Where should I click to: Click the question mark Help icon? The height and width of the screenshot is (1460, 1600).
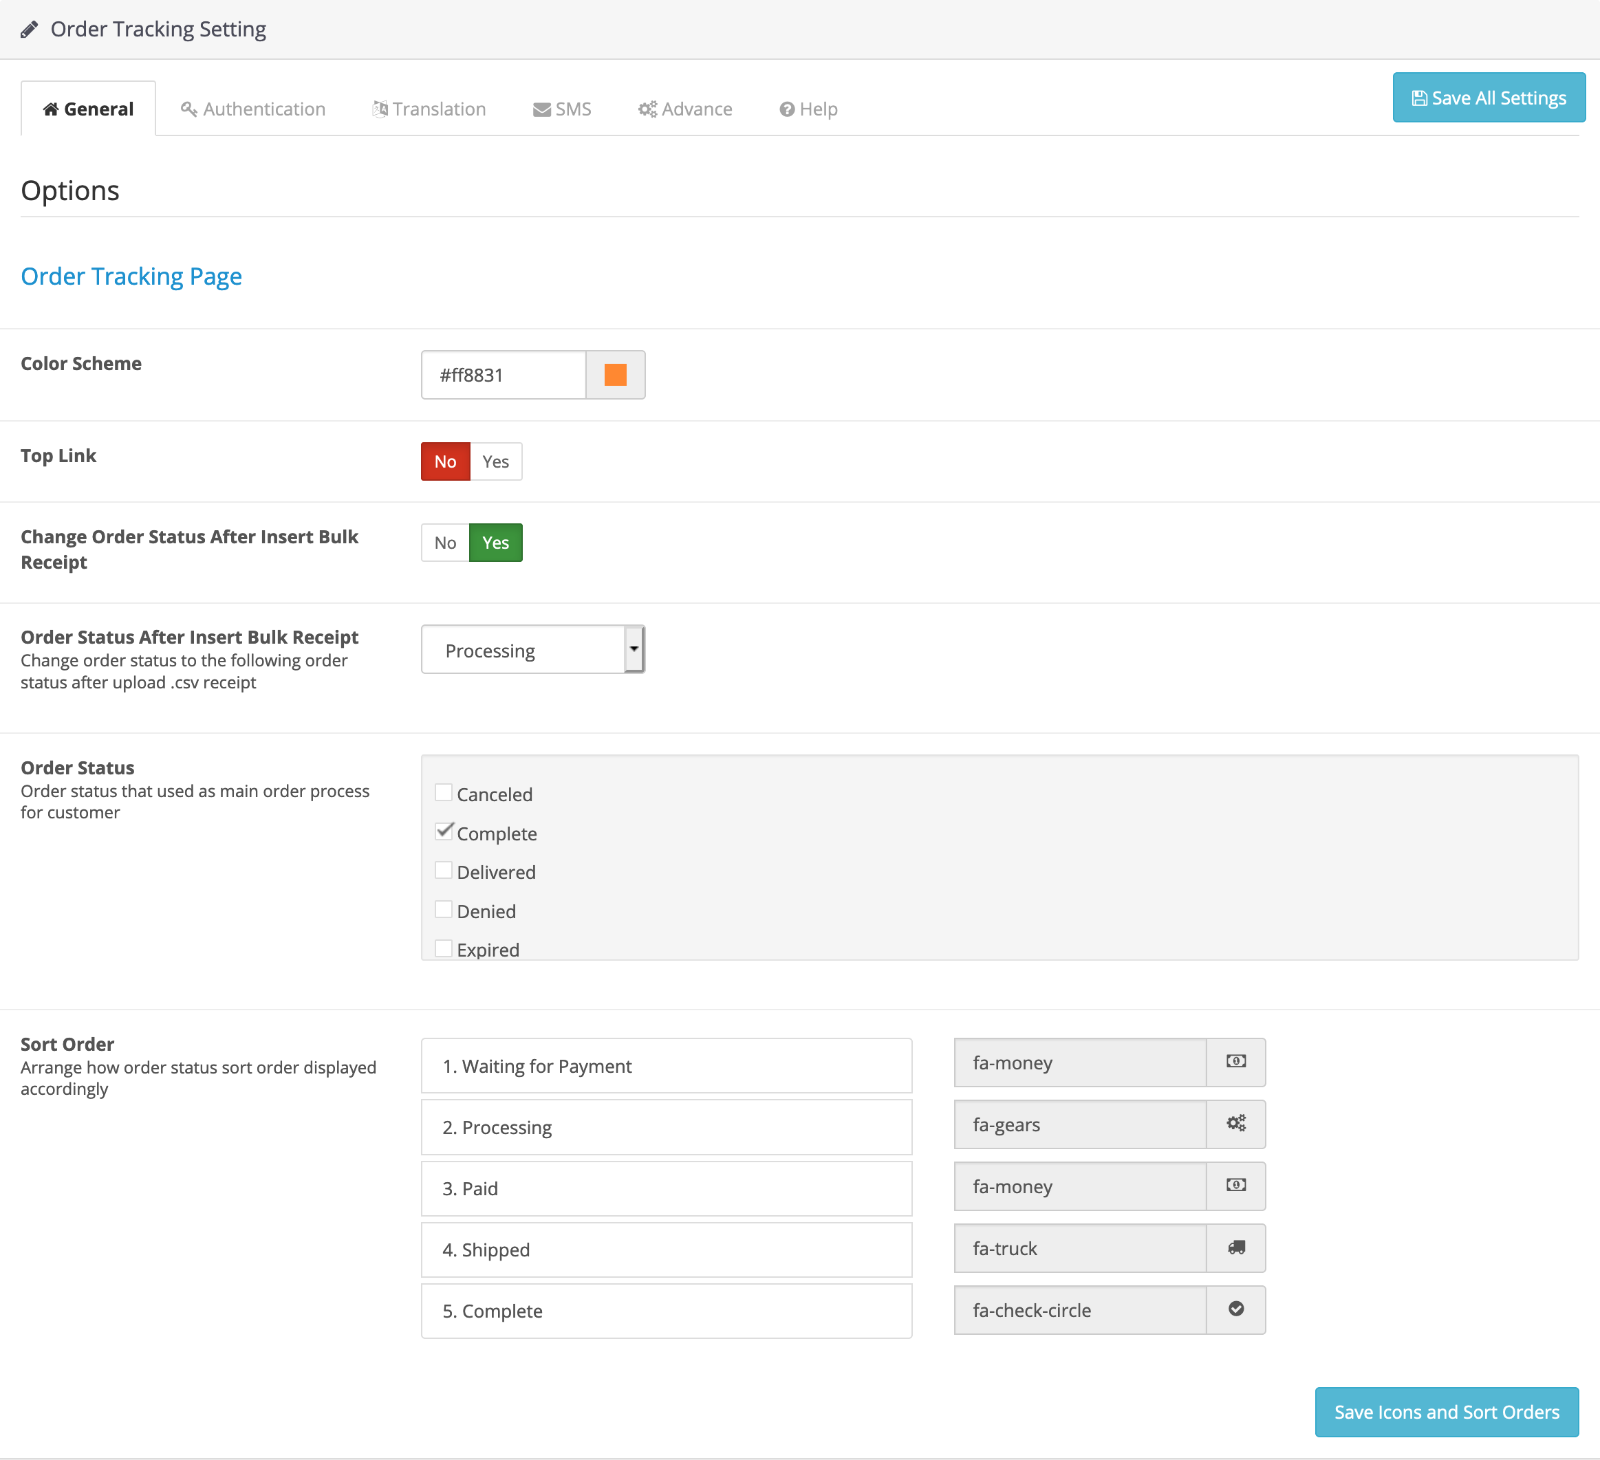(x=786, y=109)
